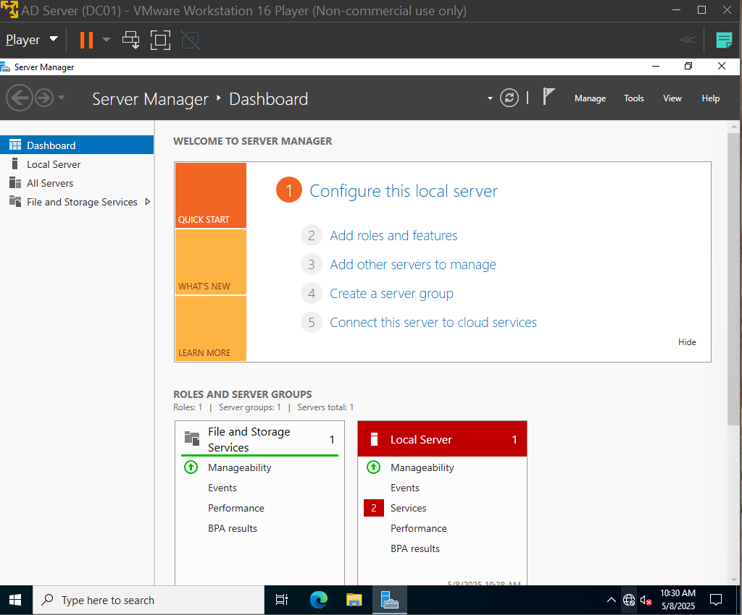Open Events under File and Storage Services

(x=222, y=488)
